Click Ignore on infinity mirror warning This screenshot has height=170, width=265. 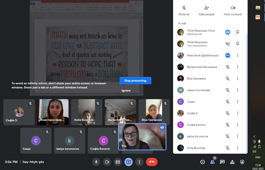tap(126, 90)
